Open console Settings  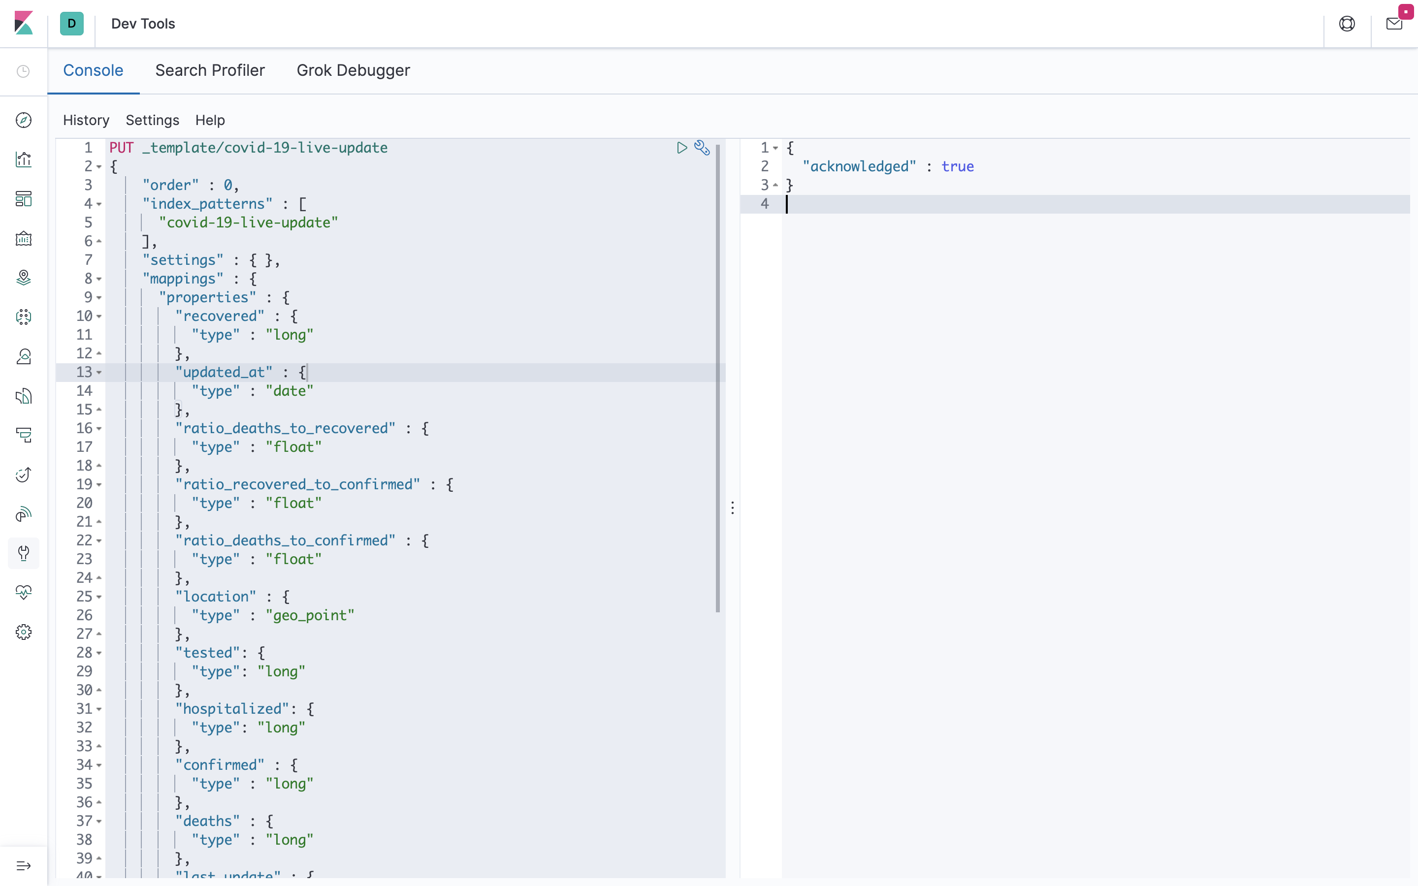coord(152,120)
